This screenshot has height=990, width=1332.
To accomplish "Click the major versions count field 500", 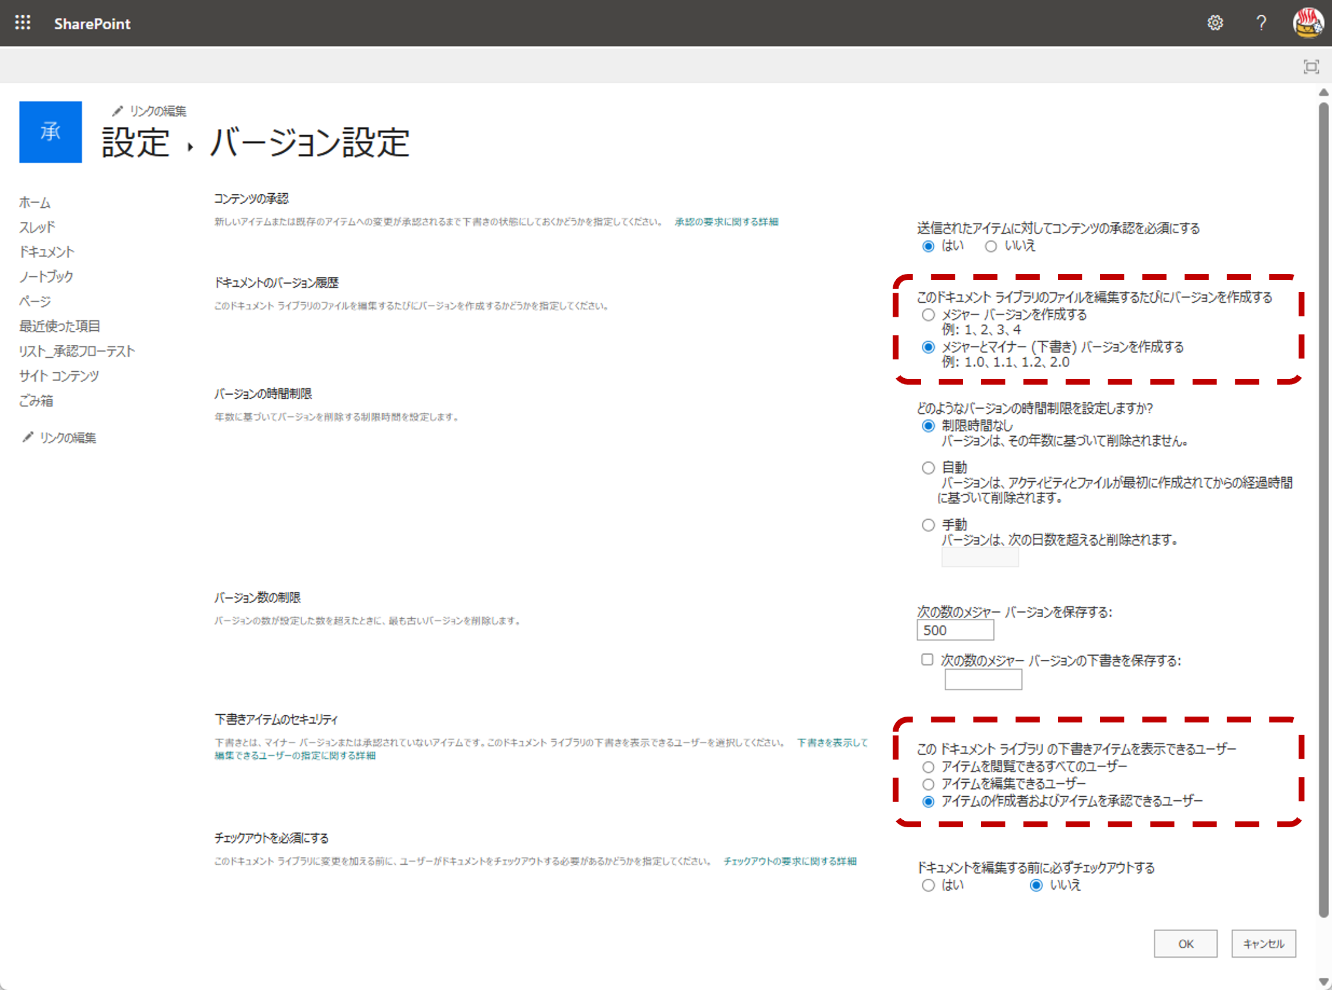I will click(x=954, y=631).
